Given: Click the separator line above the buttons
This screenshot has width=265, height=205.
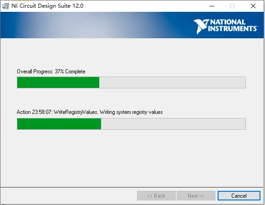Looking at the screenshot, I should click(132, 187).
